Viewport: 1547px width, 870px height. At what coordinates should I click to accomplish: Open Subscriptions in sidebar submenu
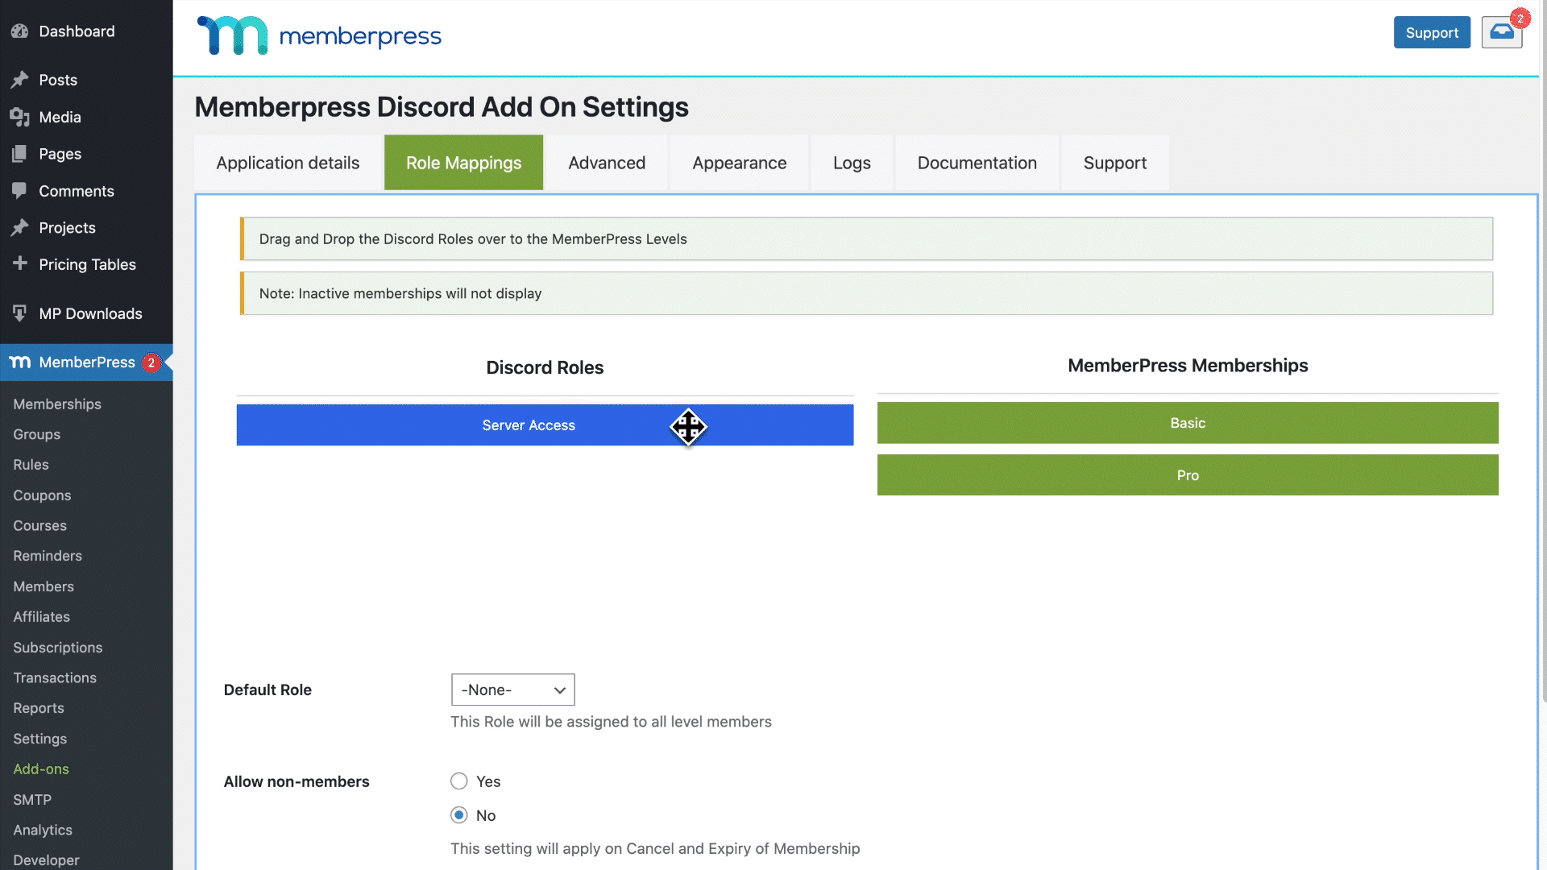coord(58,648)
